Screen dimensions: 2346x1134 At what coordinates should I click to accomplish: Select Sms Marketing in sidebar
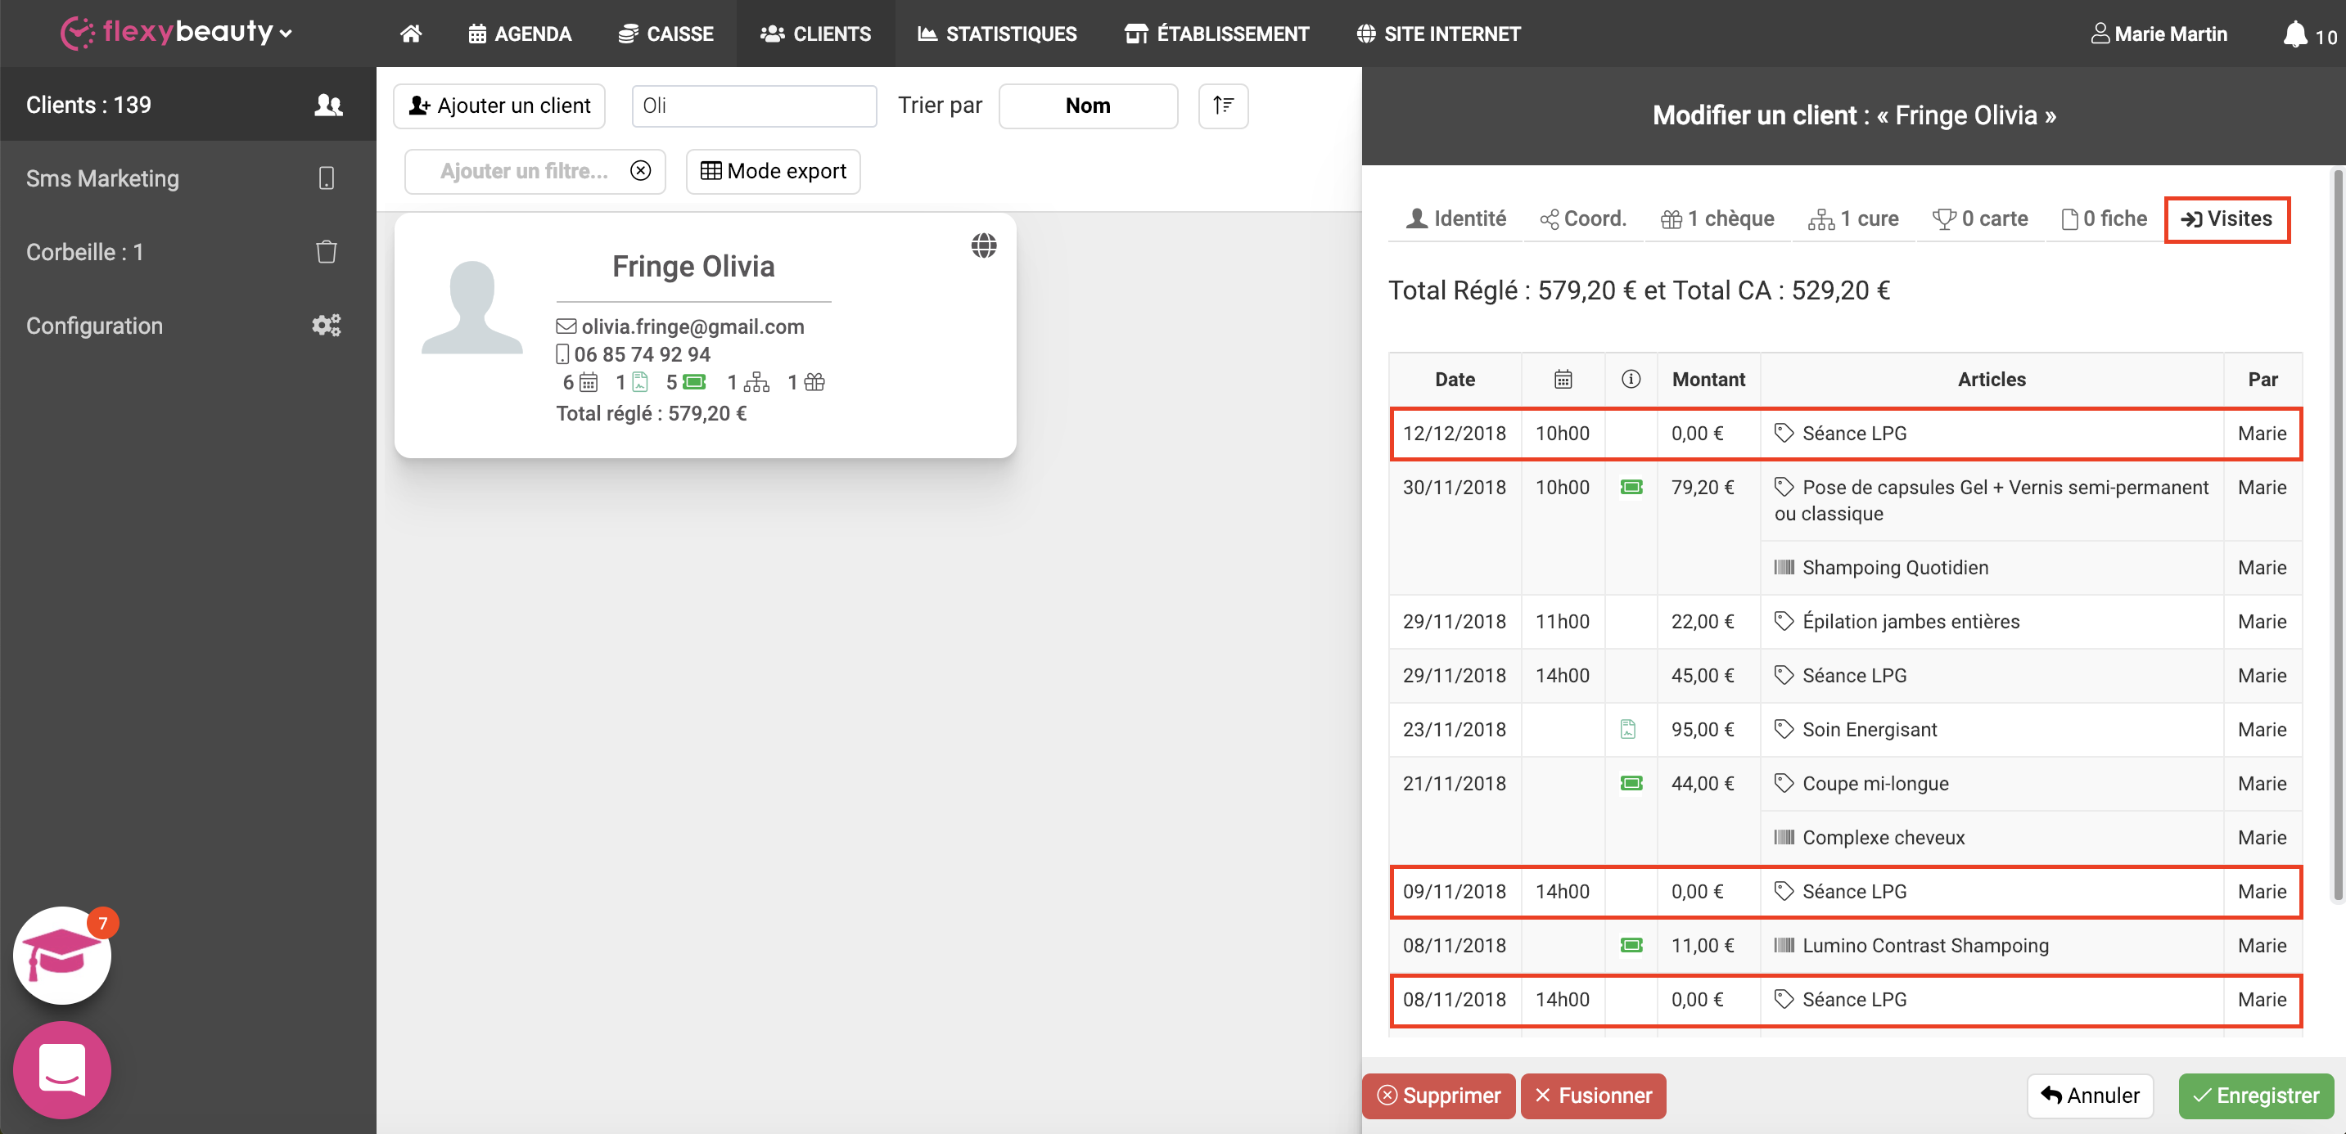coord(187,178)
